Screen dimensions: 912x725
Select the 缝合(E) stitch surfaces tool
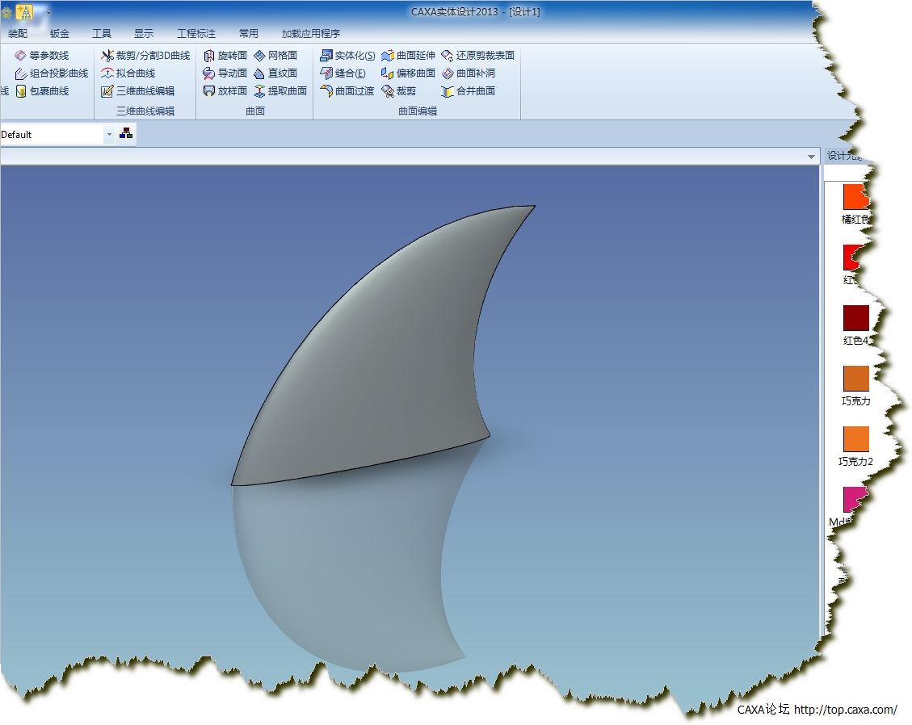tap(343, 73)
